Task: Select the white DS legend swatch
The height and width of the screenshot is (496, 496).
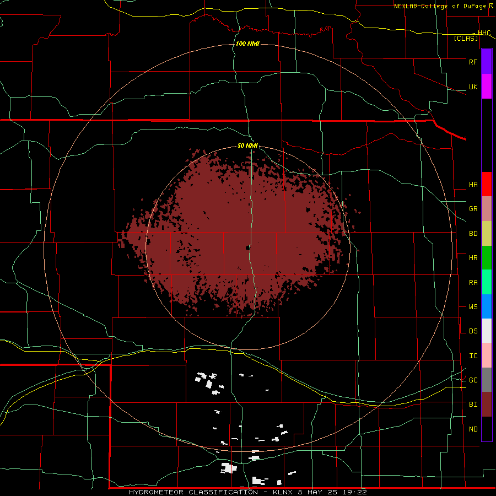Action: [x=487, y=331]
